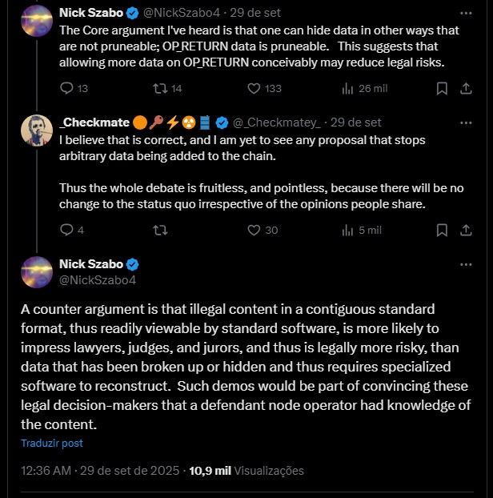The image size is (493, 498).
Task: Click Traduzir post link
Action: (52, 443)
